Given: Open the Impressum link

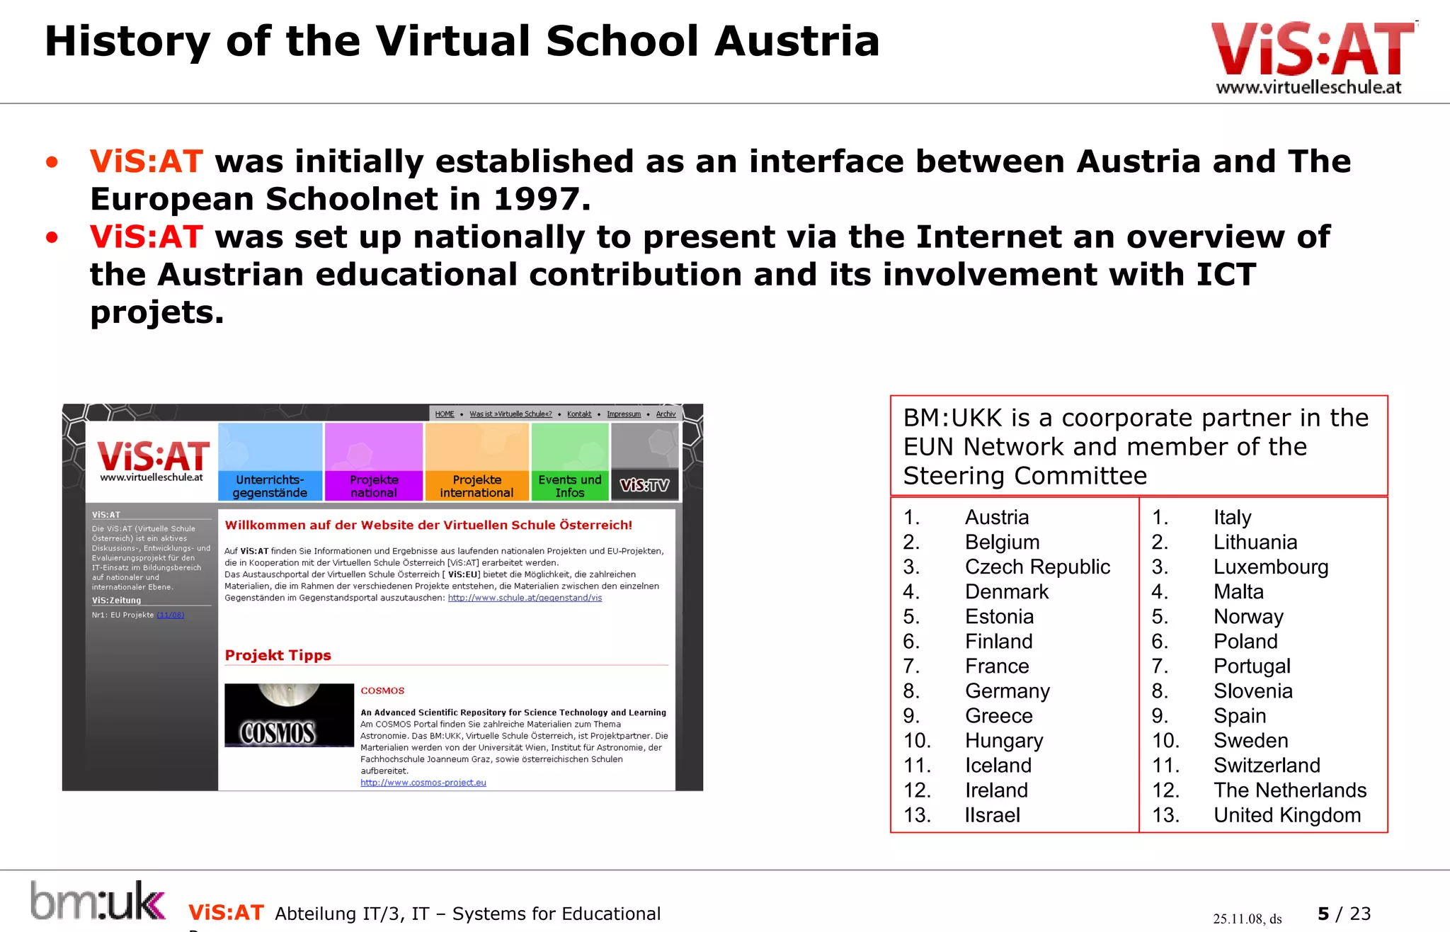Looking at the screenshot, I should coord(624,414).
